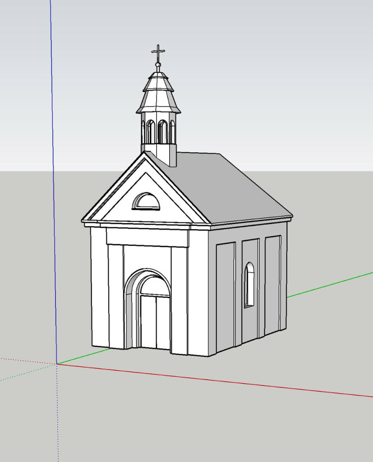Select the lower flared steeple roof tier

(158, 103)
